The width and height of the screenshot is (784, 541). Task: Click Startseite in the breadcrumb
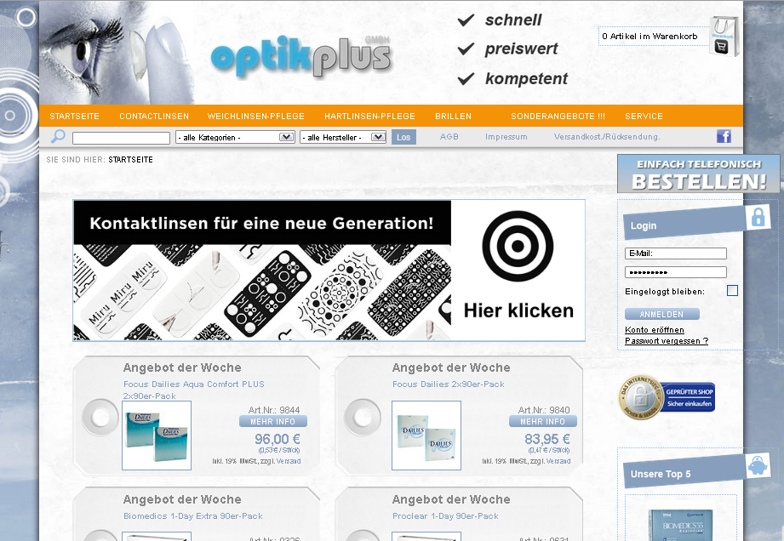pyautogui.click(x=130, y=160)
